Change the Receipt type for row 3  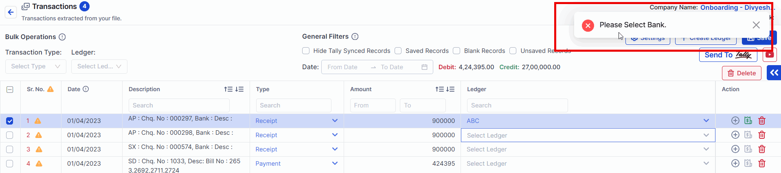coord(297,149)
